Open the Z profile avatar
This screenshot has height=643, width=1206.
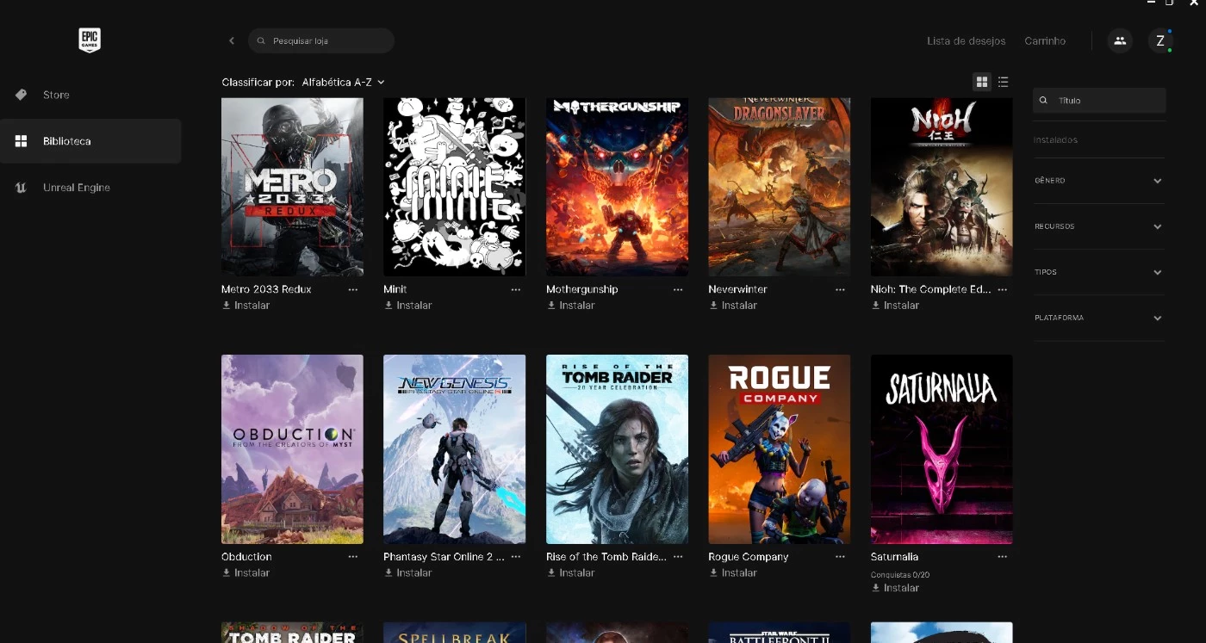coord(1160,40)
